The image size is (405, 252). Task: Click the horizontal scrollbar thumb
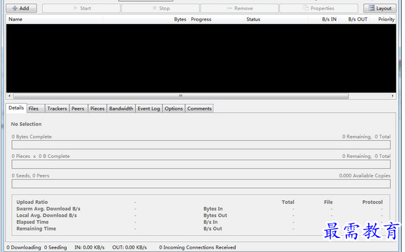(181, 96)
